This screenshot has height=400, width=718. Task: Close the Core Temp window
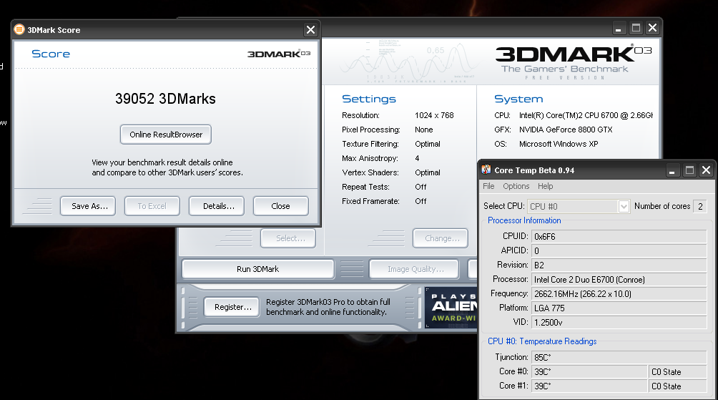(706, 170)
